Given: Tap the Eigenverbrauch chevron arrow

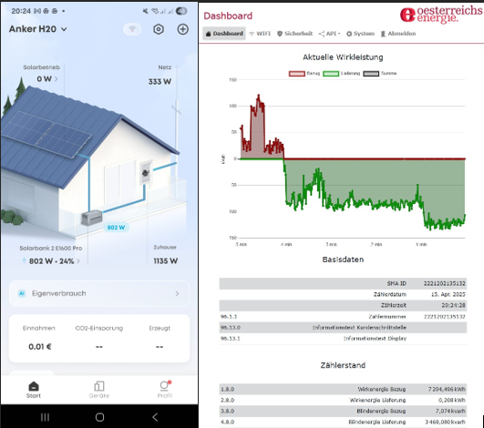Looking at the screenshot, I should [177, 293].
